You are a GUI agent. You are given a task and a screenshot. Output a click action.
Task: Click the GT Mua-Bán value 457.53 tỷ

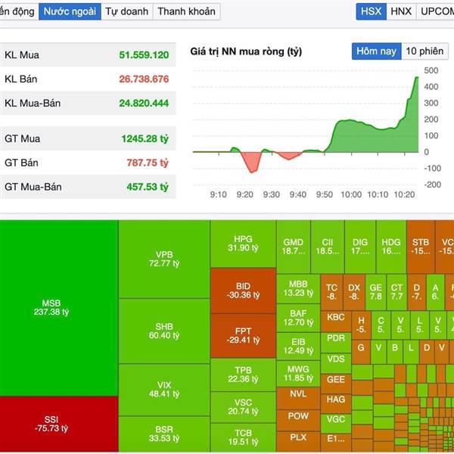click(148, 187)
